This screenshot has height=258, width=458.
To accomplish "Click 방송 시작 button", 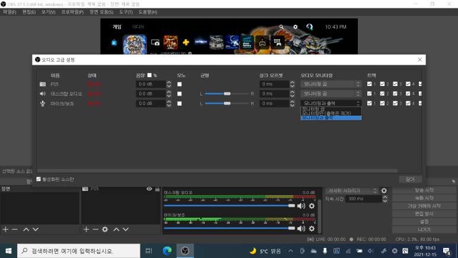I will click(x=424, y=190).
